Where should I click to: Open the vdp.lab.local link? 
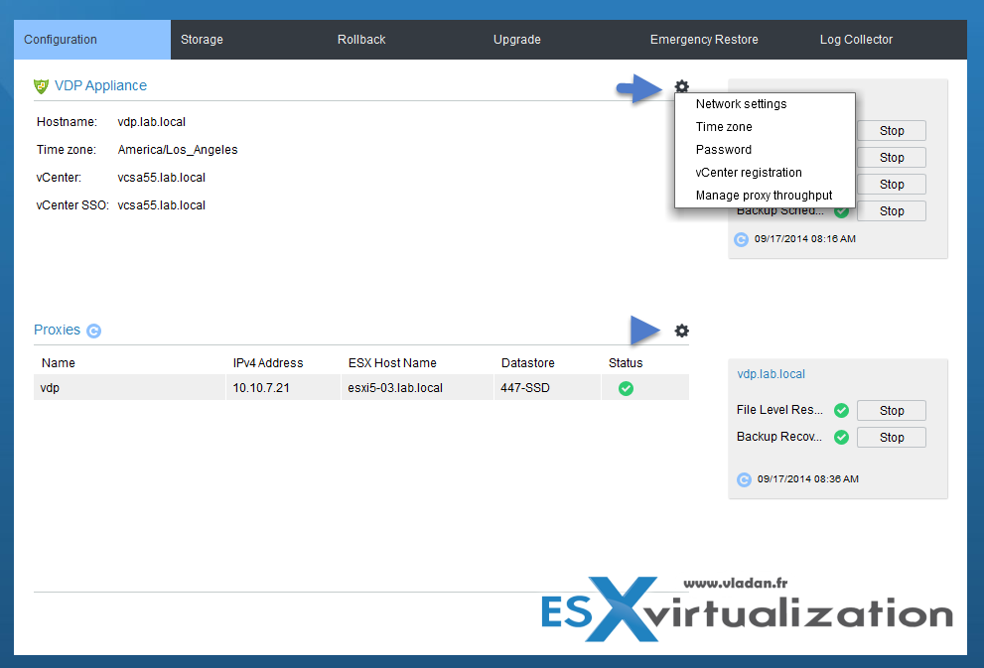tap(771, 374)
